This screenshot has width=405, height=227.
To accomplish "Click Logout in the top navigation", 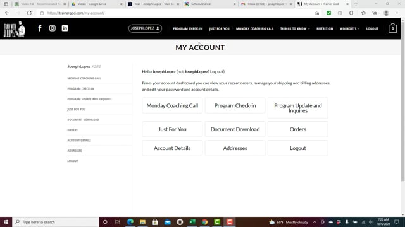I will 372,29.
